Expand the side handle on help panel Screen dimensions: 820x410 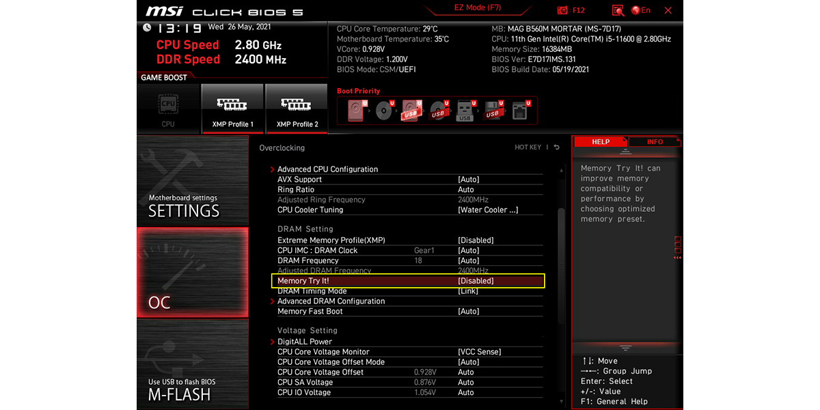[x=678, y=248]
